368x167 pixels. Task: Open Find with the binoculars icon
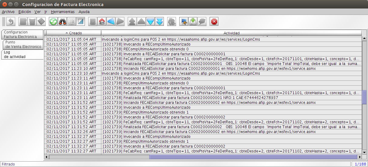click(62, 22)
